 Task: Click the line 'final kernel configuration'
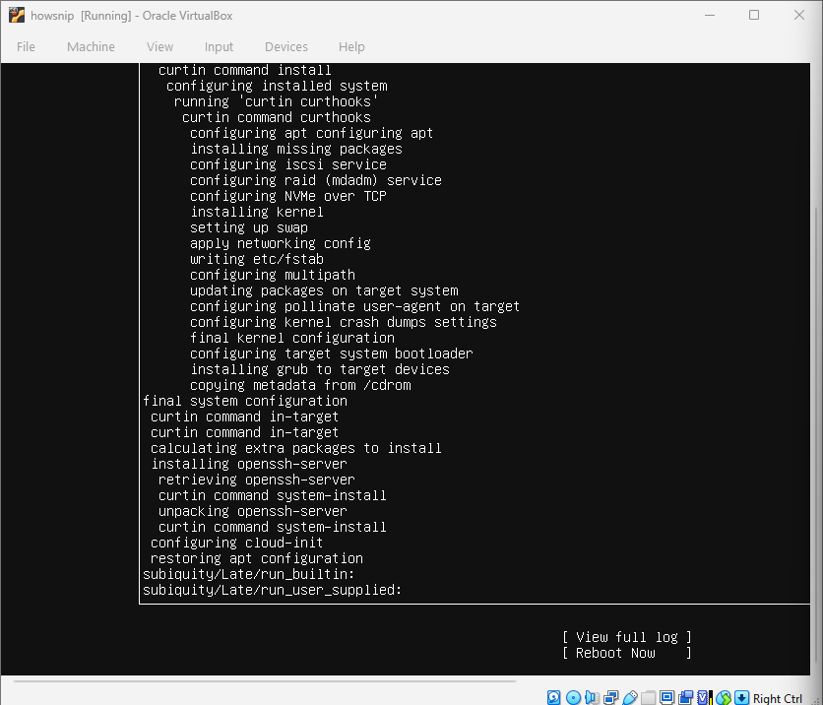tap(291, 338)
